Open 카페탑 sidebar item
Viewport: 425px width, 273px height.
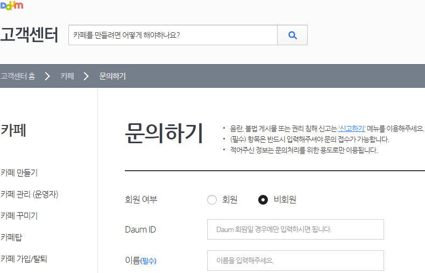tap(11, 237)
